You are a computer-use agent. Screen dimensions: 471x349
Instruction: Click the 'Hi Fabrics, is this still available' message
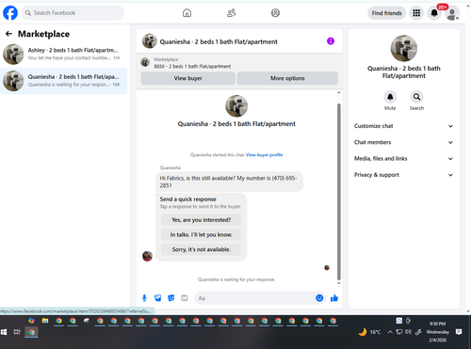pyautogui.click(x=229, y=182)
